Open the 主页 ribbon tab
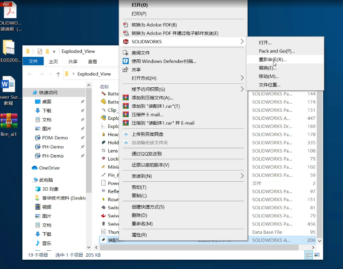343x269 pixels. tap(53, 61)
